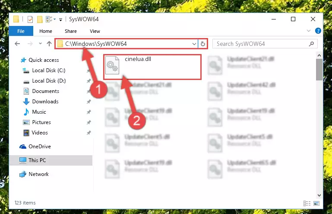Open the File ribbon tab
Image resolution: width=332 pixels, height=214 pixels.
click(21, 31)
